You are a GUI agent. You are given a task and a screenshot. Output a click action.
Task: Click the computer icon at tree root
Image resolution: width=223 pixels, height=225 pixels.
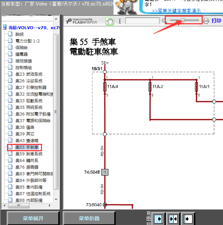coord(5,27)
